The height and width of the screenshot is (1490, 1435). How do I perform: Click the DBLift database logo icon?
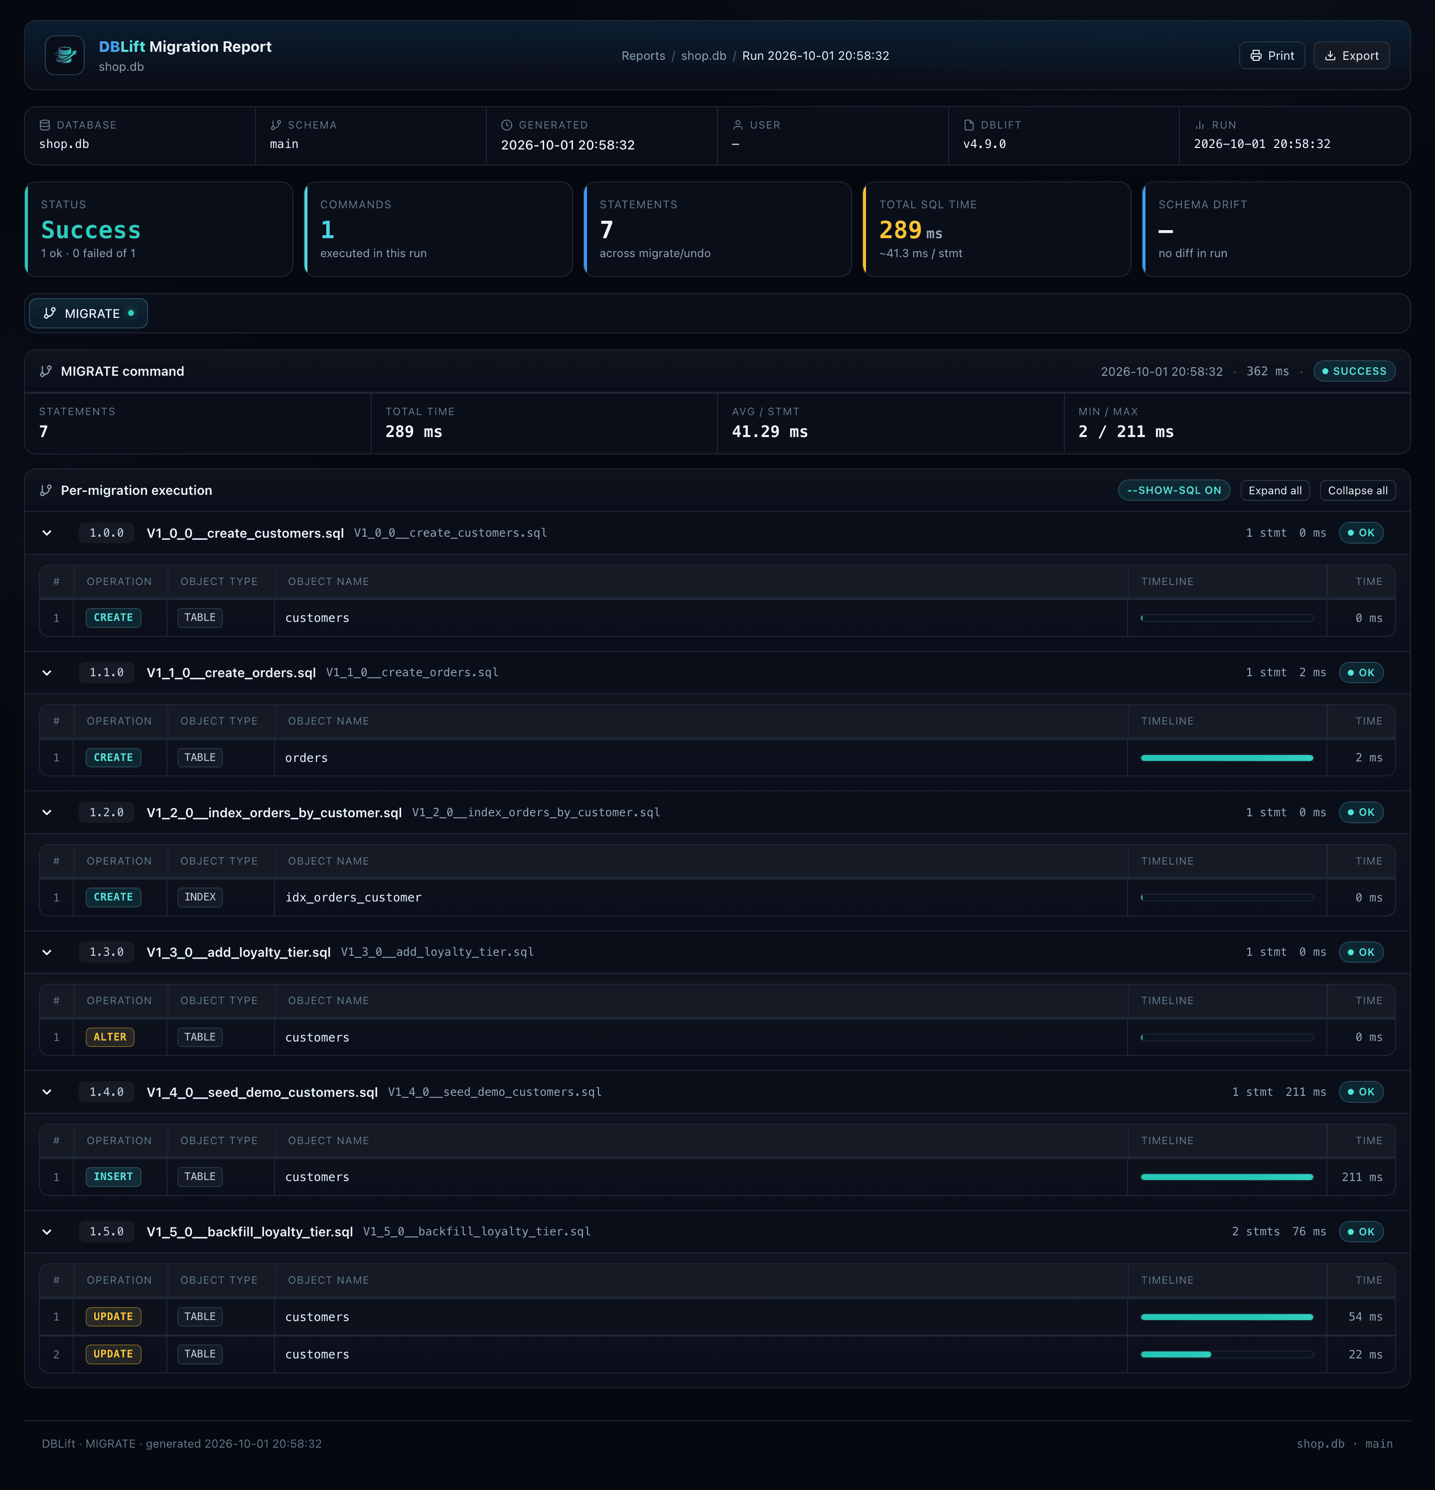click(x=65, y=55)
